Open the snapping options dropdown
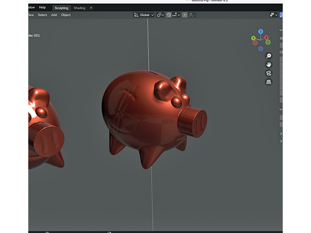Viewport: 311px width, 233px height. [x=176, y=15]
